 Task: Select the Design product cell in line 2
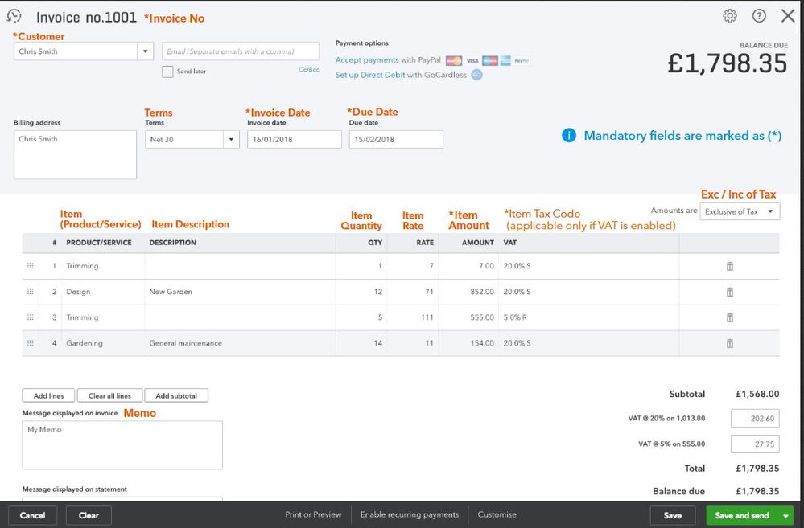(103, 292)
